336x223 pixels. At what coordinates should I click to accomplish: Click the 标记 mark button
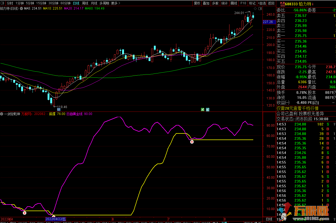252,3
